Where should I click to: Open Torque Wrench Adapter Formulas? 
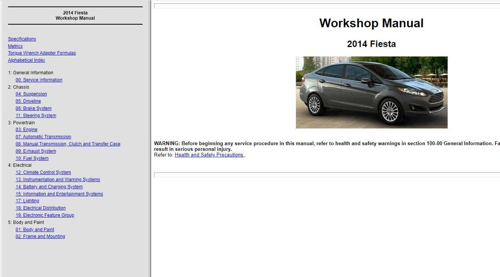pyautogui.click(x=42, y=53)
